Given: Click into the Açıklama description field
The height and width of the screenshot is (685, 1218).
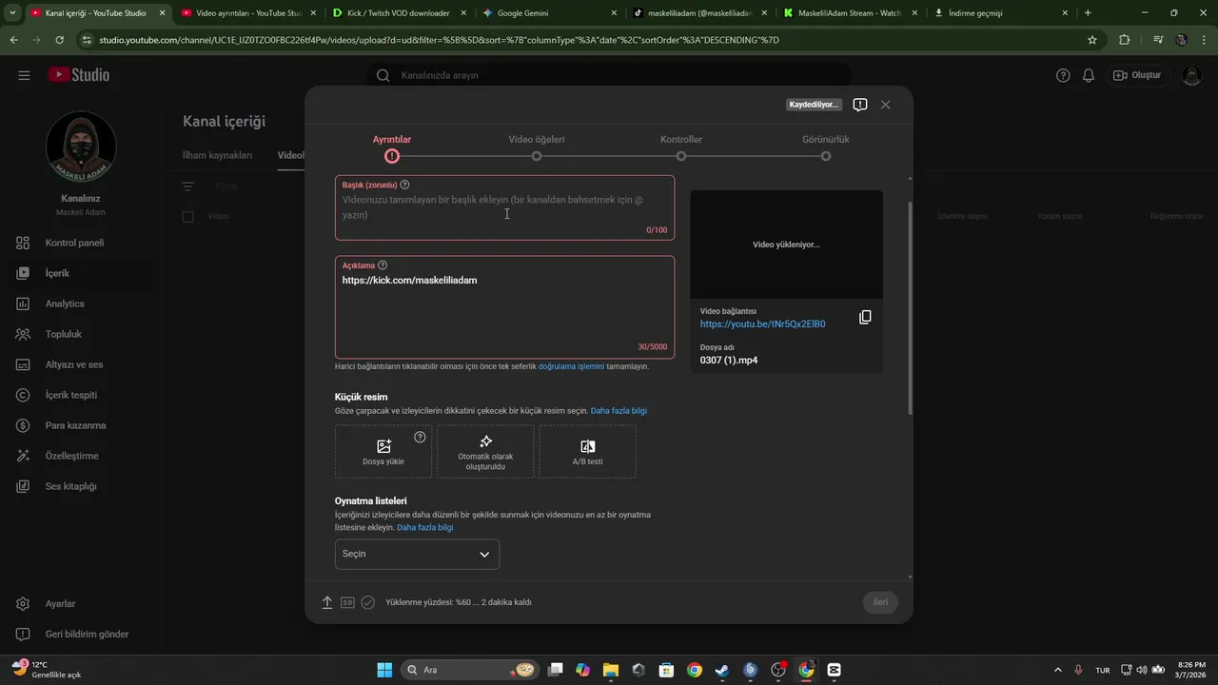Looking at the screenshot, I should tap(504, 307).
